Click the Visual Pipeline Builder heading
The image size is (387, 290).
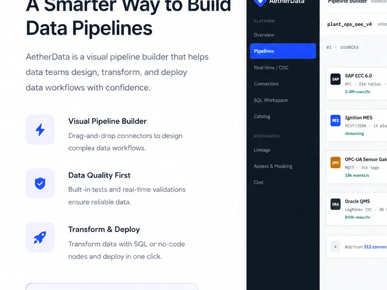coord(107,121)
